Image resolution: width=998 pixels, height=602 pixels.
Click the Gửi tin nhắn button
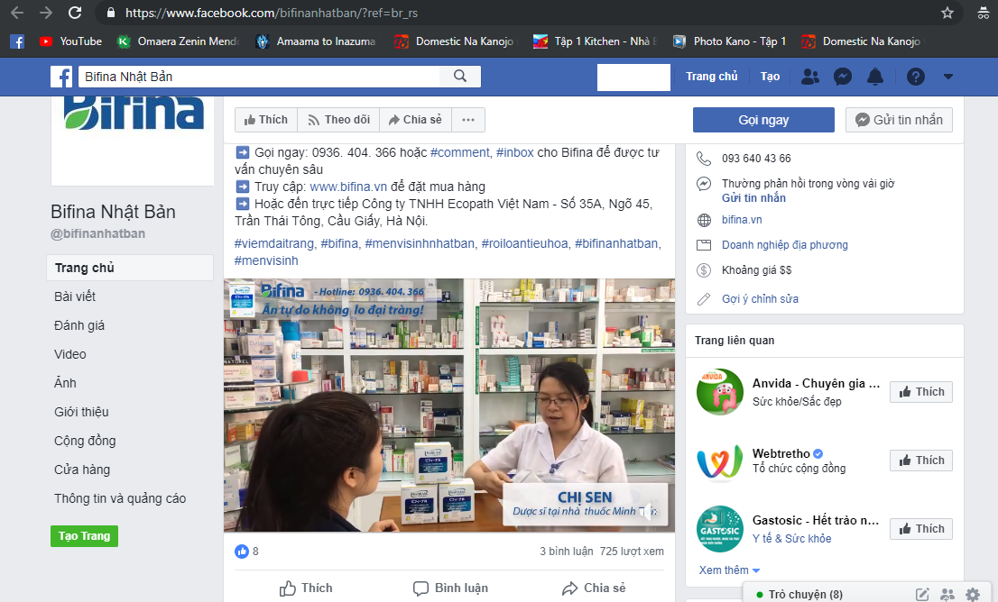coord(899,120)
